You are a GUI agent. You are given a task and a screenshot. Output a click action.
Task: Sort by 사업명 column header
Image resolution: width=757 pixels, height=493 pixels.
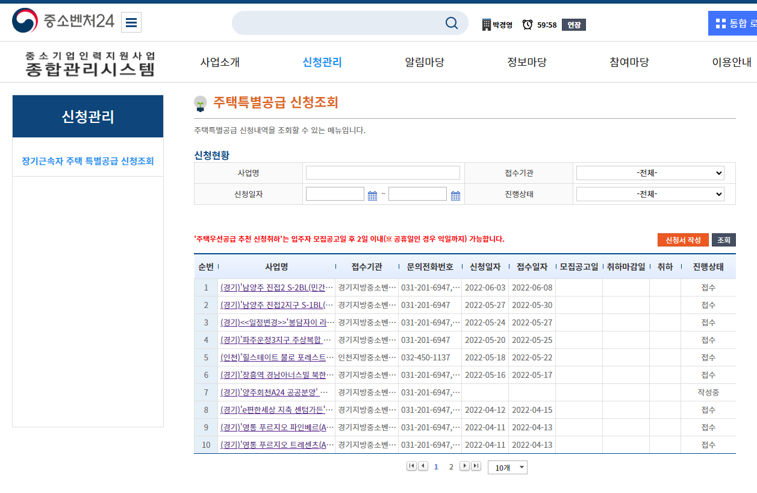click(276, 266)
